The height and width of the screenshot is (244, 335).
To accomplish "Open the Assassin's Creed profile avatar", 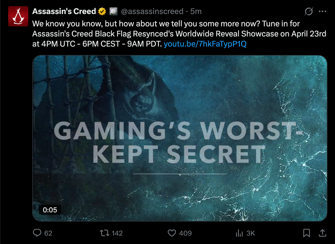I will coord(18,16).
